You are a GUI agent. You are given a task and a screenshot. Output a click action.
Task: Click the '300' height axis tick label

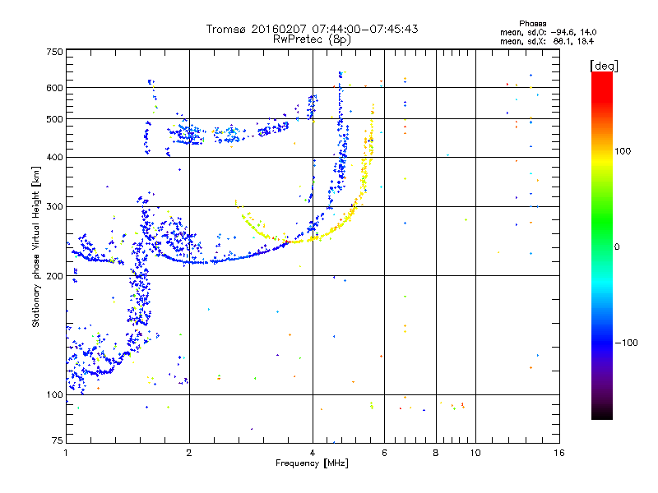54,206
